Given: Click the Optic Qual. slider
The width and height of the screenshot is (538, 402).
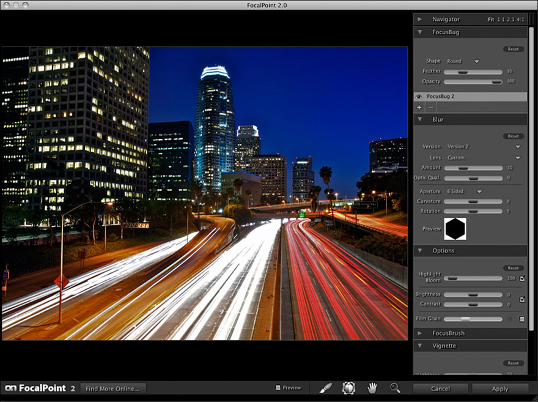Looking at the screenshot, I should [473, 178].
